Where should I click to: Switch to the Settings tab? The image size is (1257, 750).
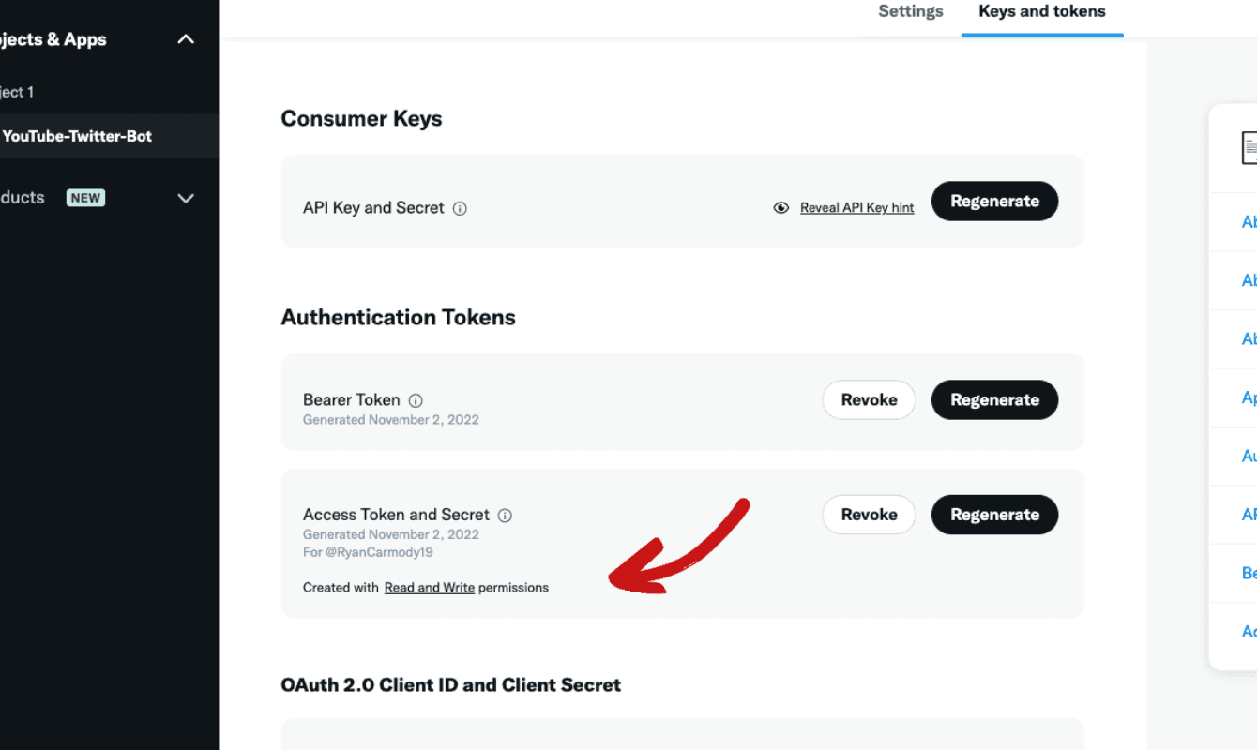pyautogui.click(x=911, y=11)
